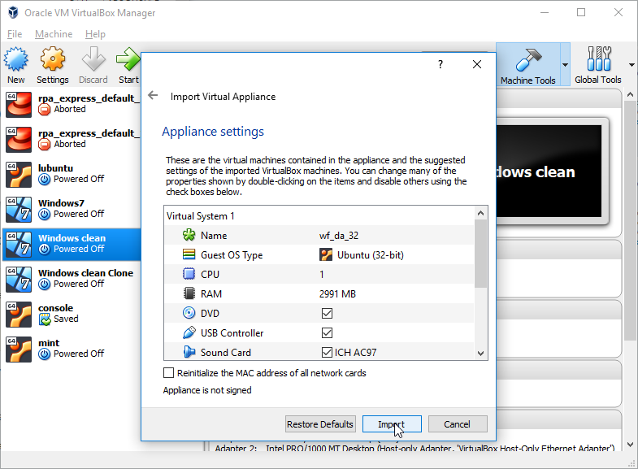The image size is (638, 469).
Task: Uncheck the DVD checkbox
Action: pyautogui.click(x=327, y=313)
